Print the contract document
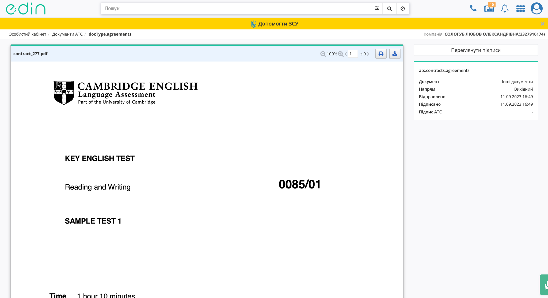This screenshot has height=298, width=548. [x=381, y=54]
